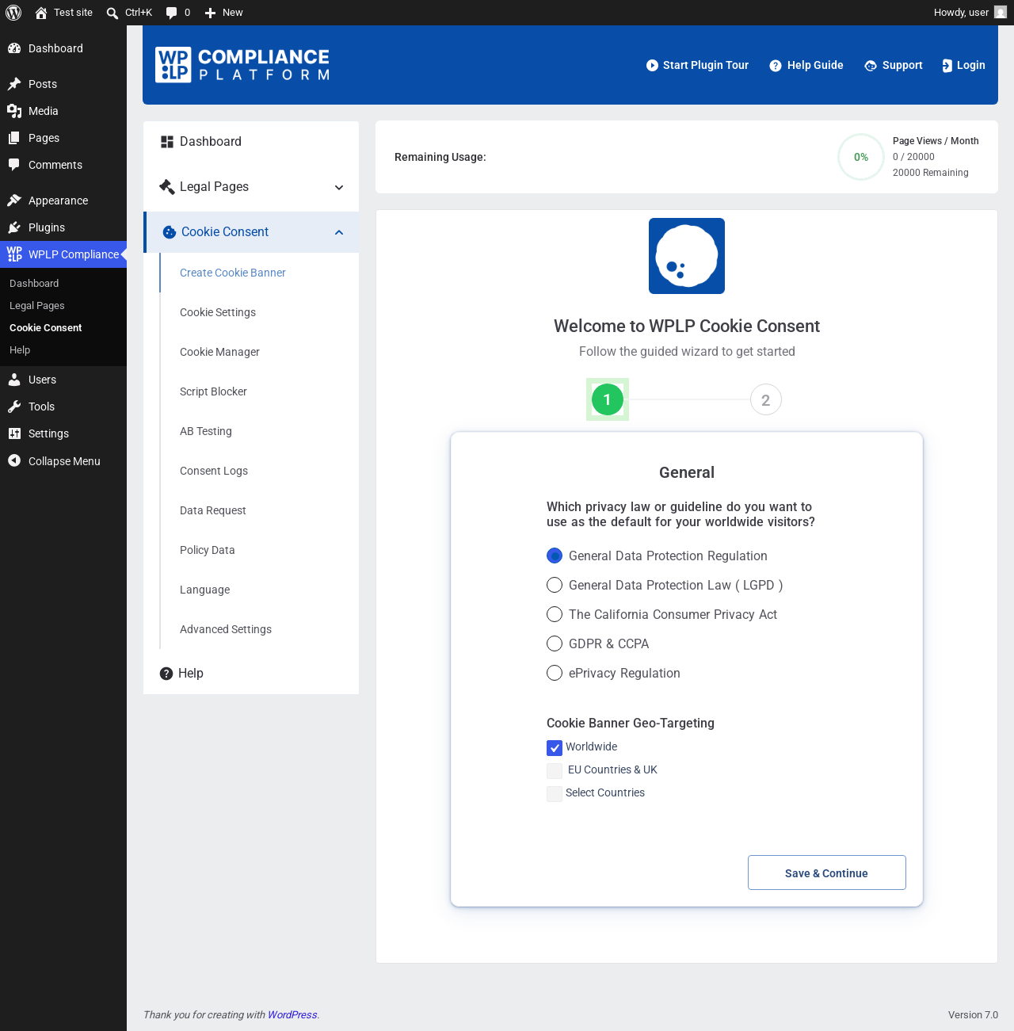The image size is (1014, 1031).
Task: Click the Help Guide question mark icon
Action: (776, 66)
